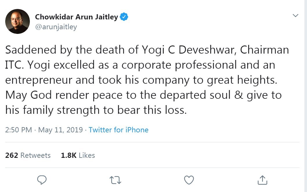Retweet this tweet using the arrows icon

click(116, 180)
